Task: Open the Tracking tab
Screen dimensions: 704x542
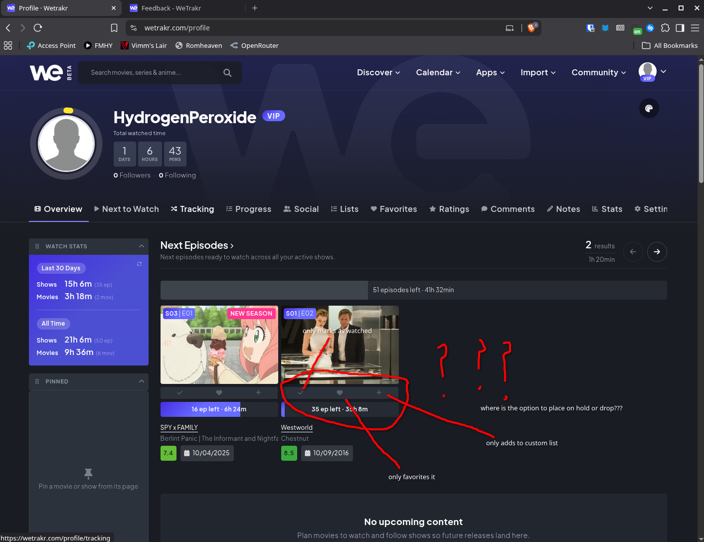Action: tap(192, 209)
